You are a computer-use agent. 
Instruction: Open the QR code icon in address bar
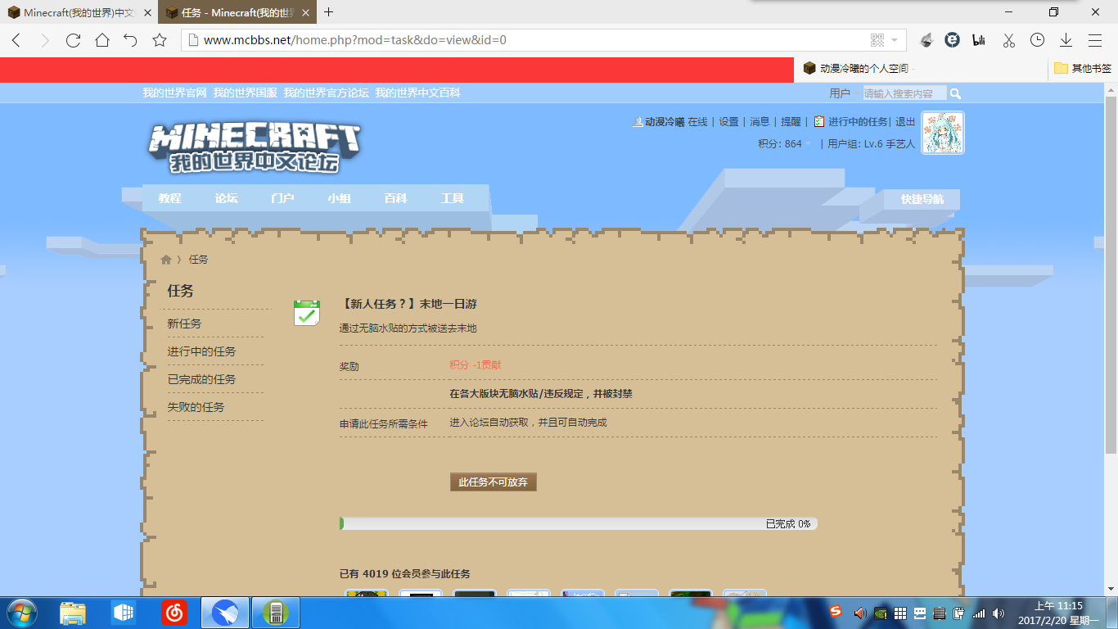[x=877, y=40]
